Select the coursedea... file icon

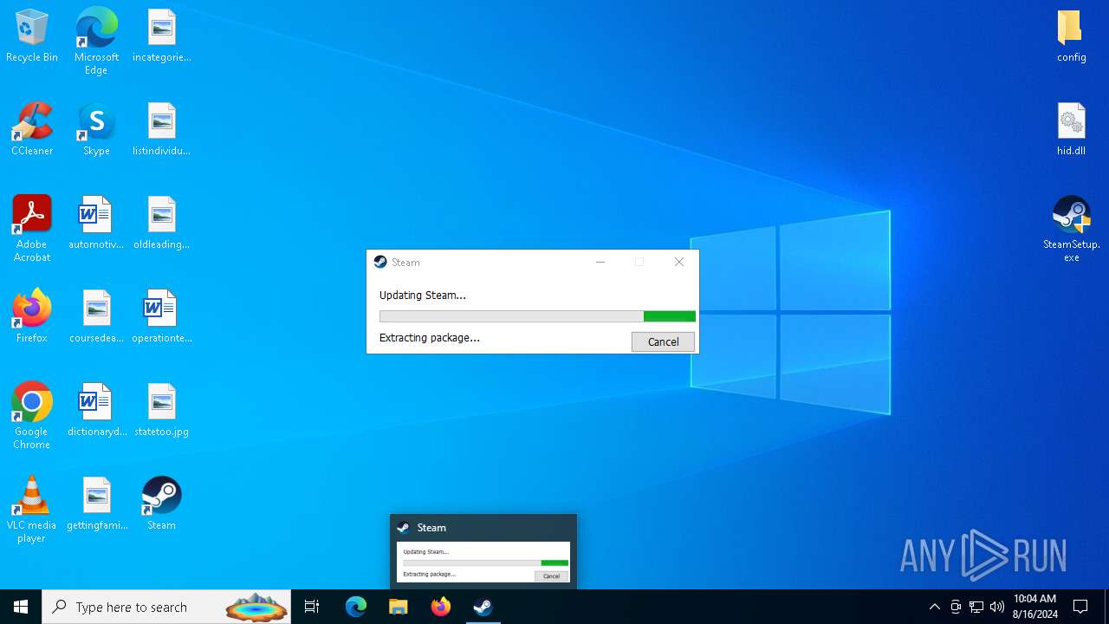(x=96, y=317)
